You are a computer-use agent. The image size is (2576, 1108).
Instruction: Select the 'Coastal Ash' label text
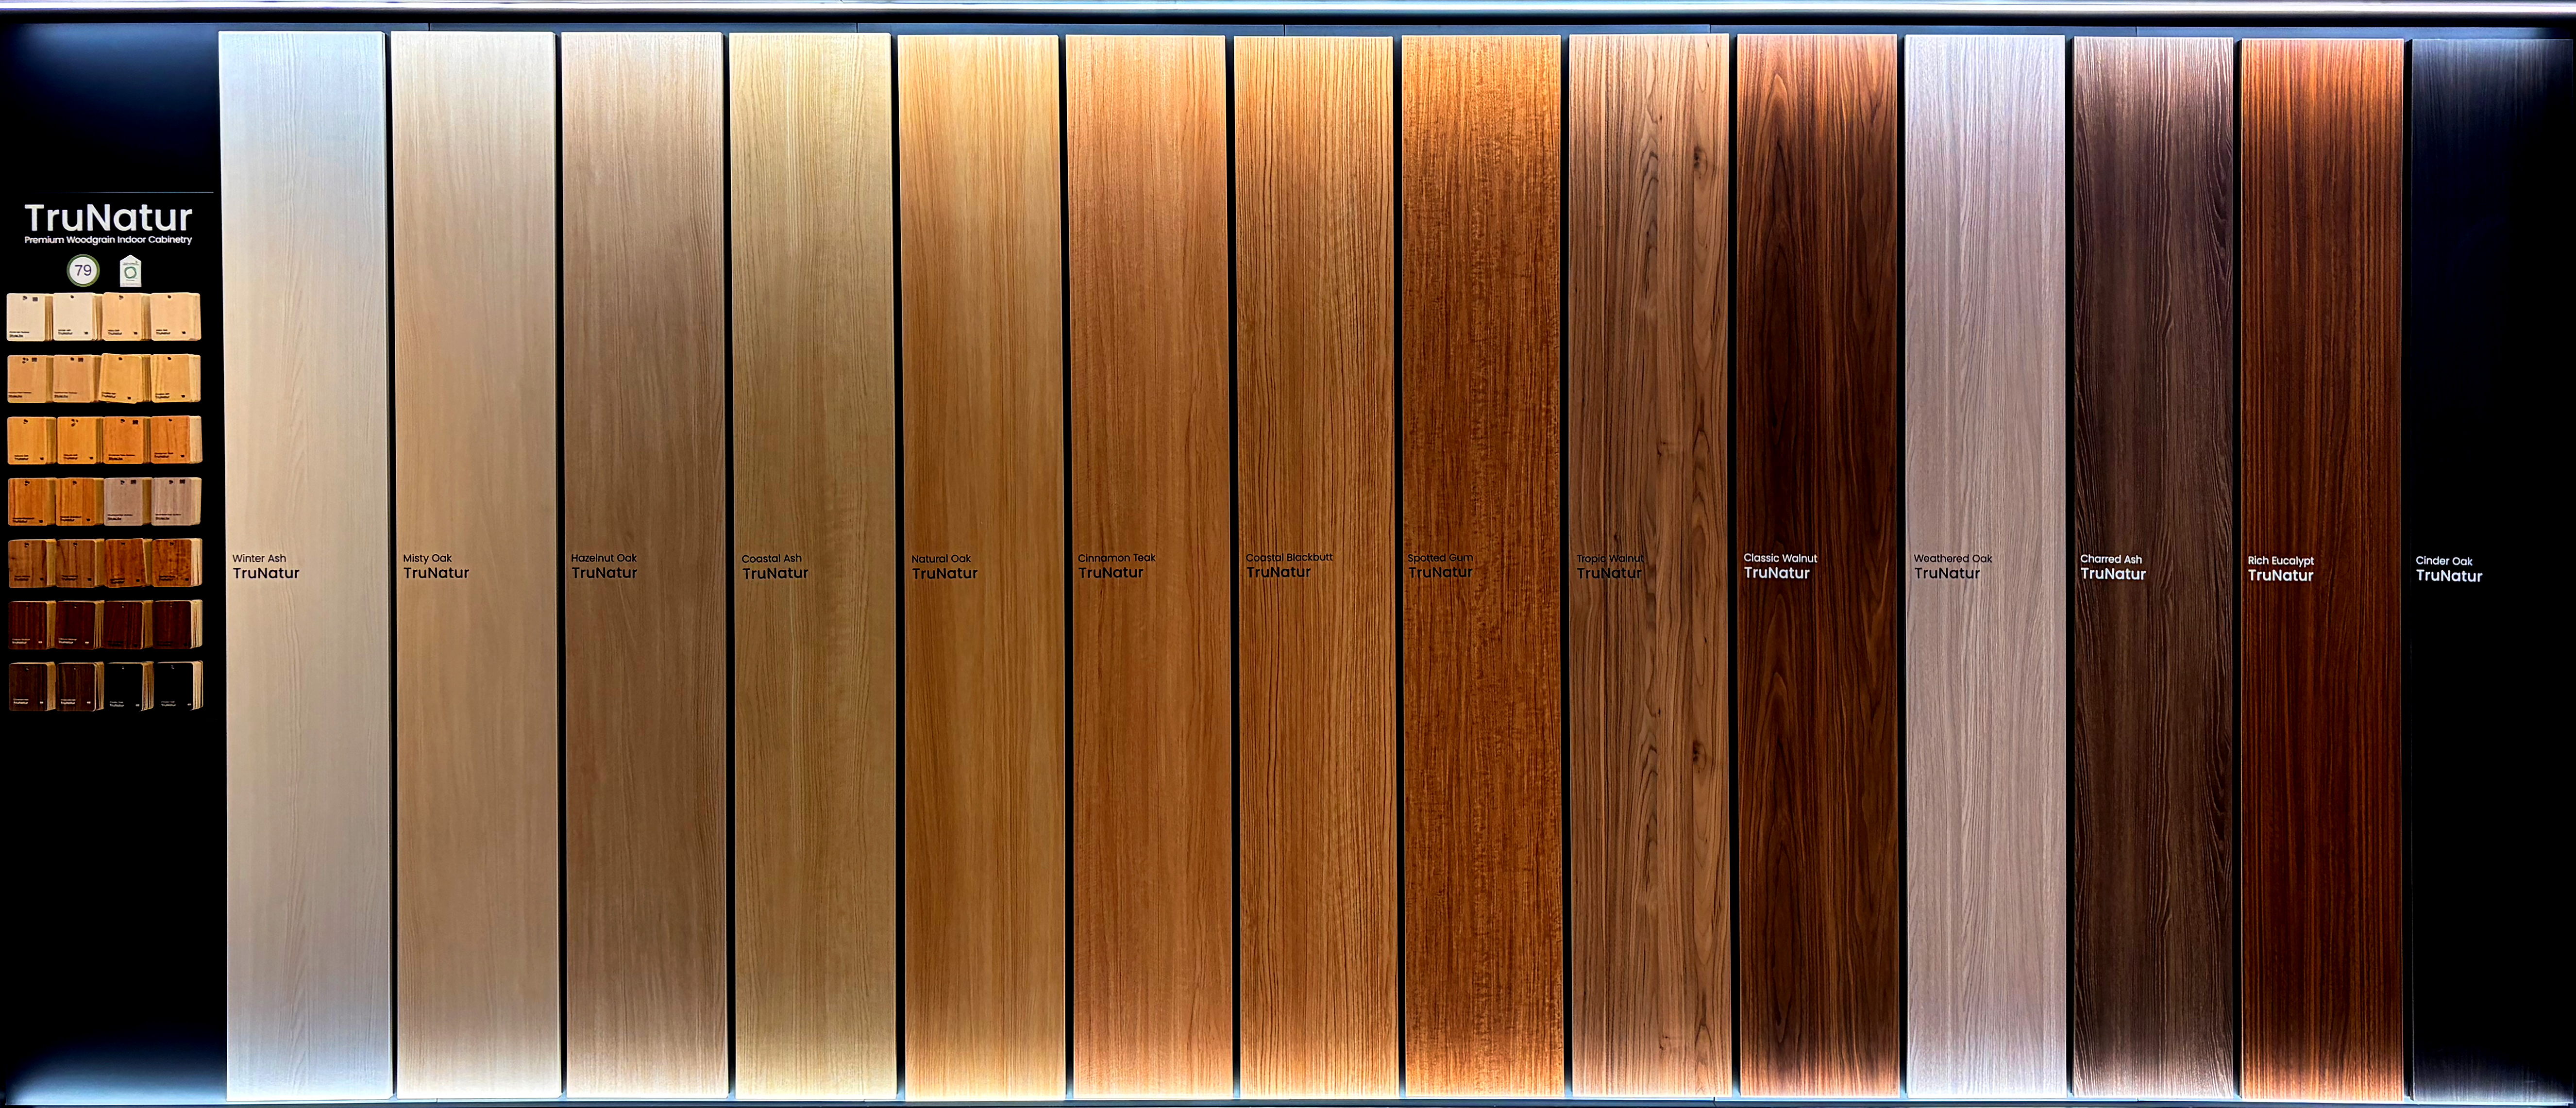(771, 560)
